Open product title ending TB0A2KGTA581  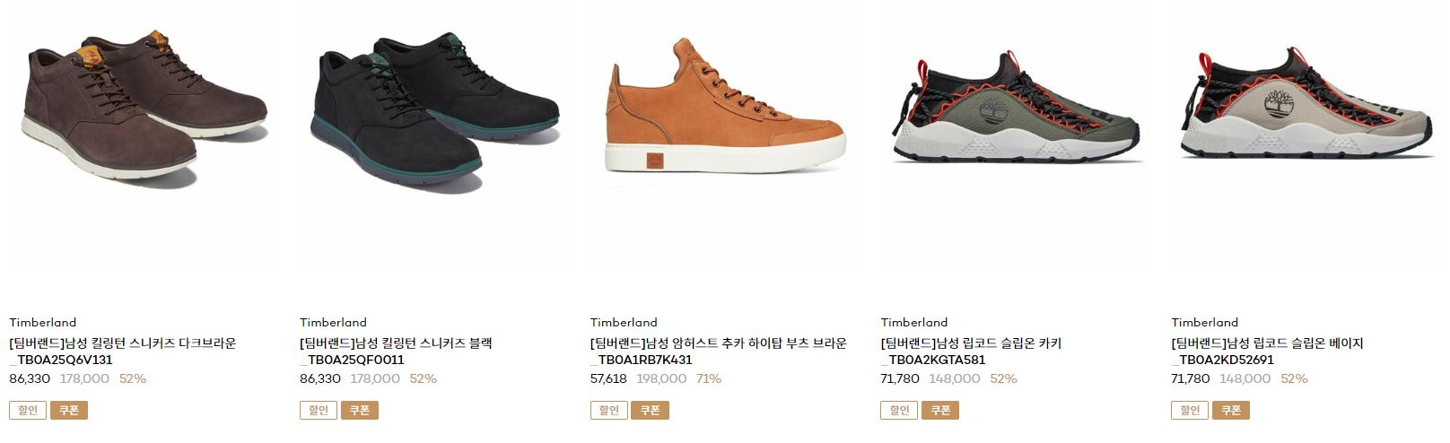(971, 352)
